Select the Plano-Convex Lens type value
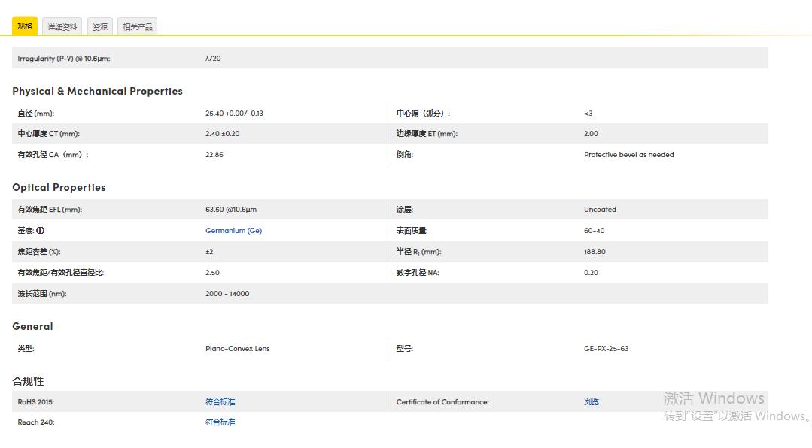This screenshot has height=448, width=812. click(239, 348)
